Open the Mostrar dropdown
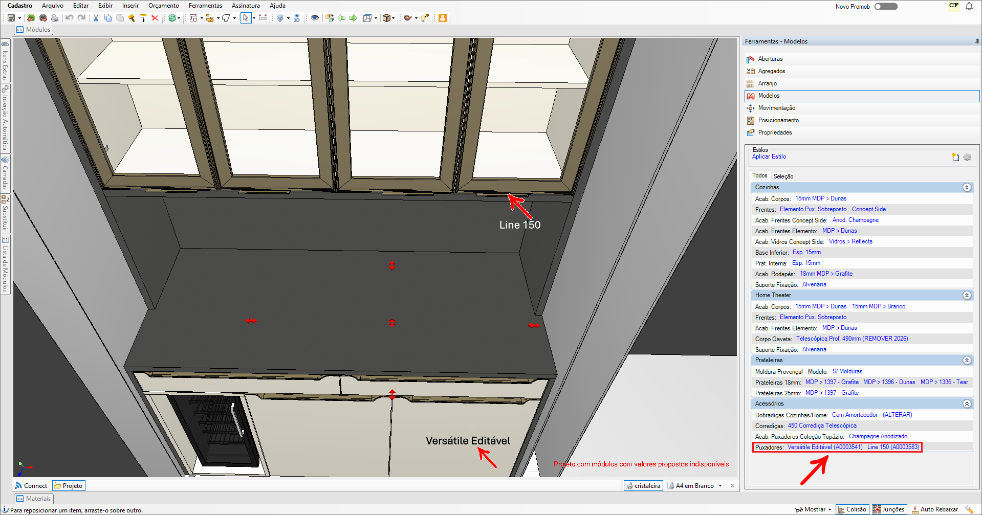This screenshot has width=982, height=515. pyautogui.click(x=814, y=509)
